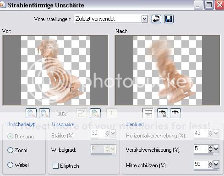Viewport: 224px width, 176px height.
Task: Open the Voreinstellungen dropdown list
Action: (144, 19)
